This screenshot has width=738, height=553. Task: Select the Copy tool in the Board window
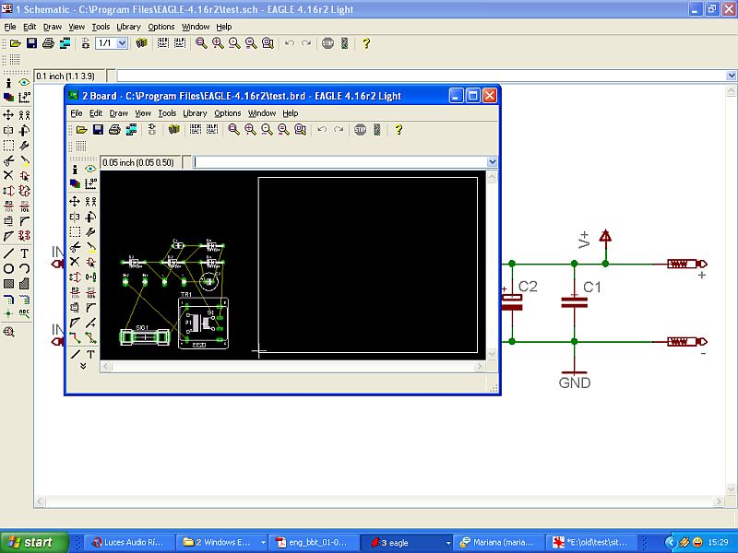click(x=90, y=202)
